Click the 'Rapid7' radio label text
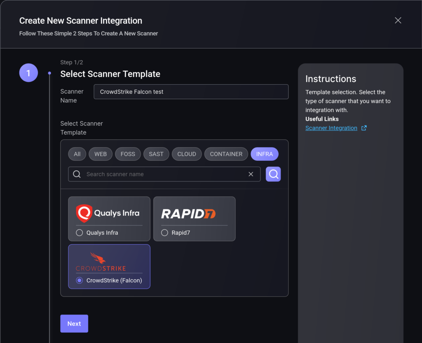Image resolution: width=422 pixels, height=343 pixels. [181, 233]
